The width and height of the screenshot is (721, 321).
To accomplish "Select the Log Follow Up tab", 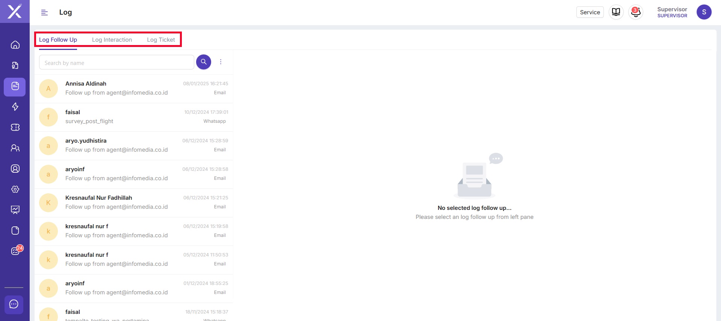I will pos(58,40).
